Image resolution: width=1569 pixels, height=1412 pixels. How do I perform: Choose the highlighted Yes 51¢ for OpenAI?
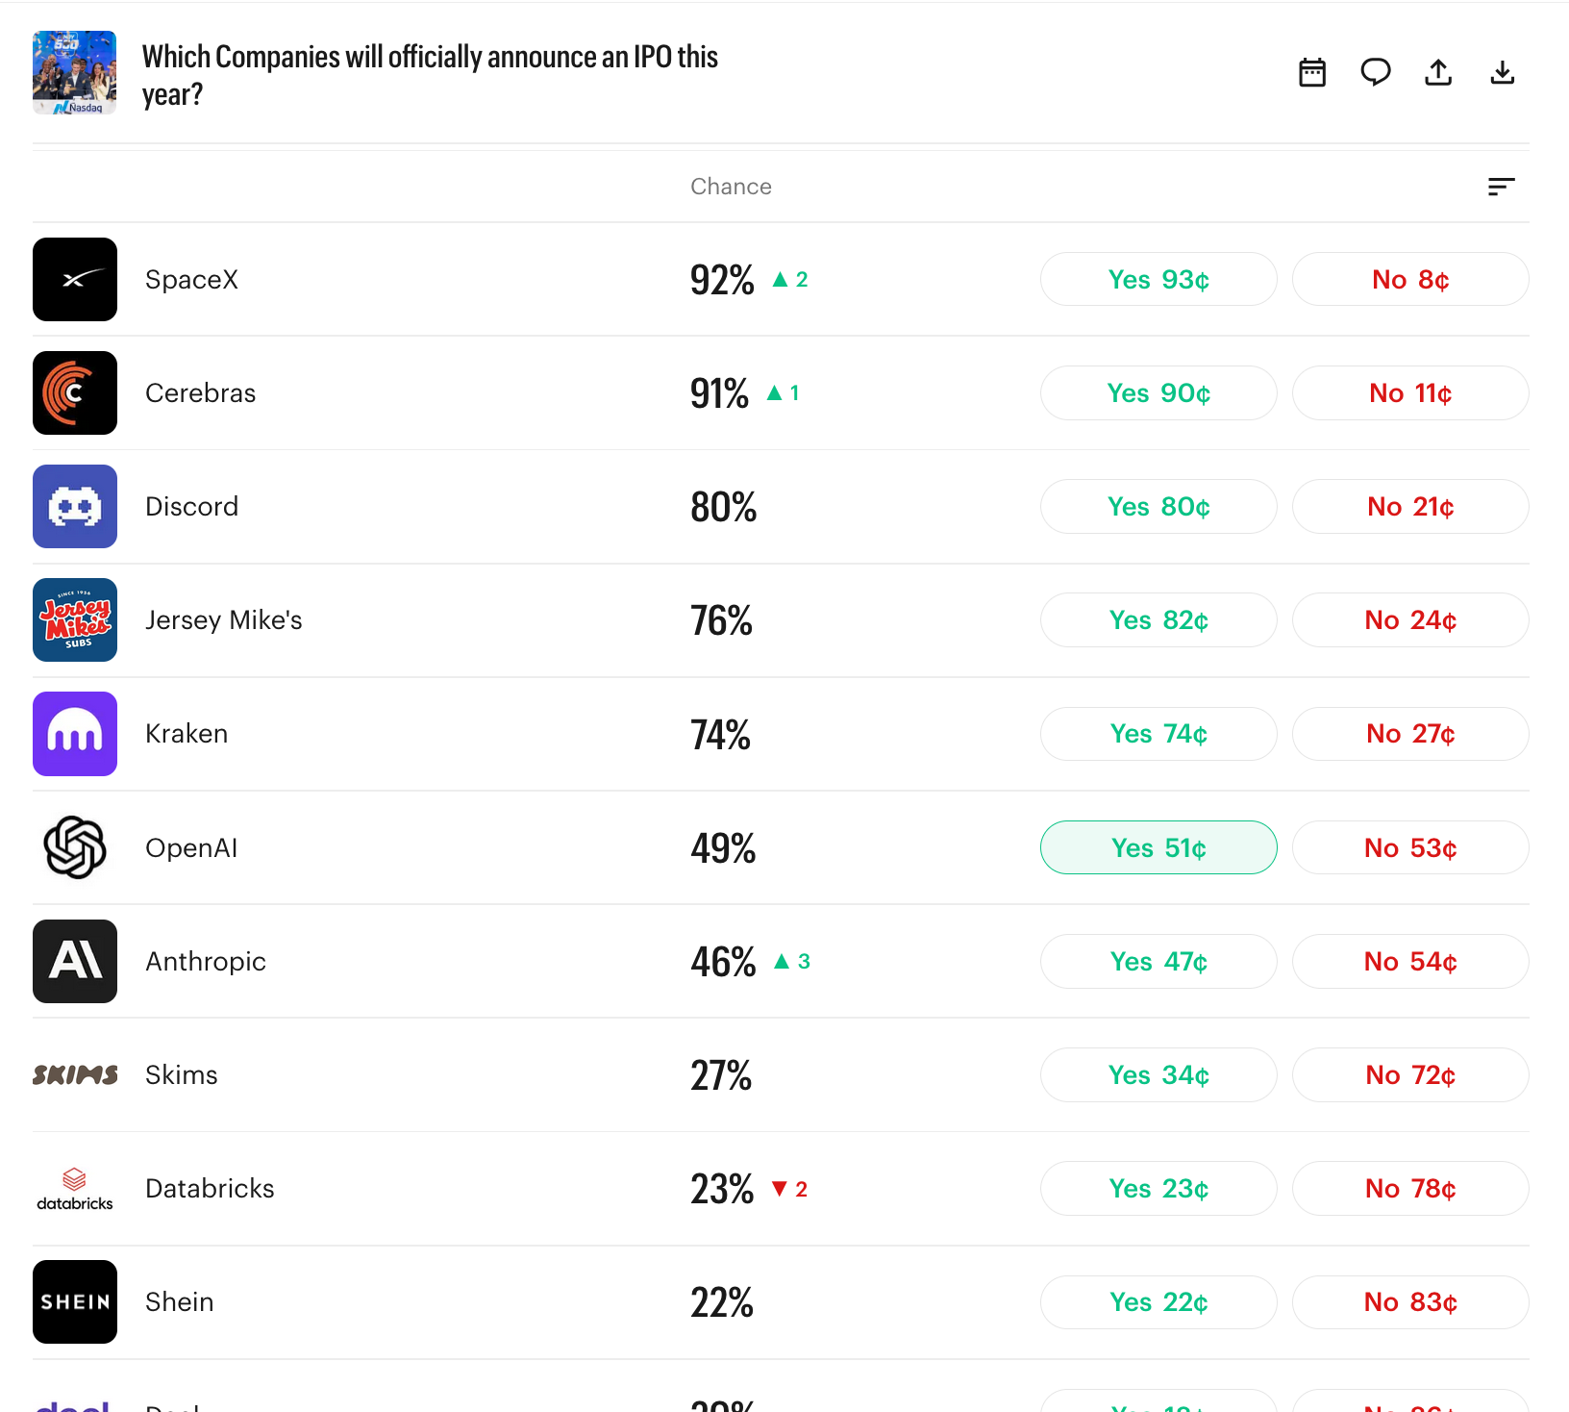tap(1158, 847)
